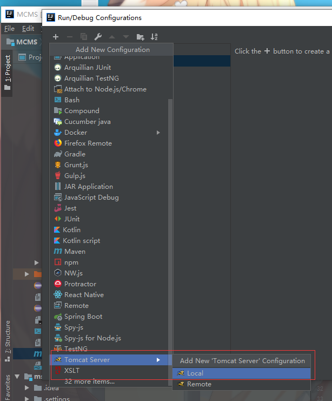
Task: Select Protractor configuration entry
Action: coord(109,284)
